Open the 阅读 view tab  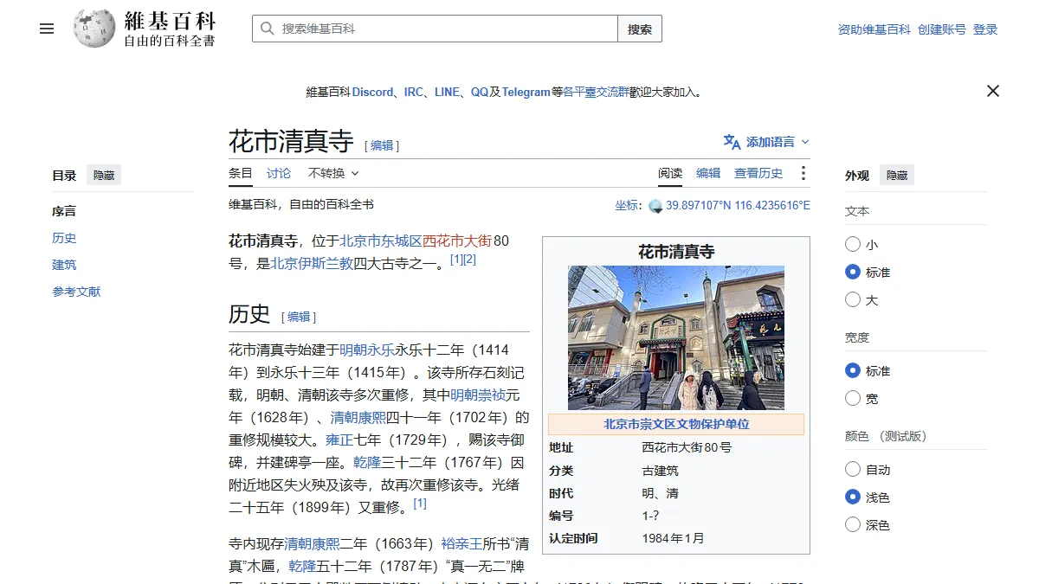click(670, 173)
